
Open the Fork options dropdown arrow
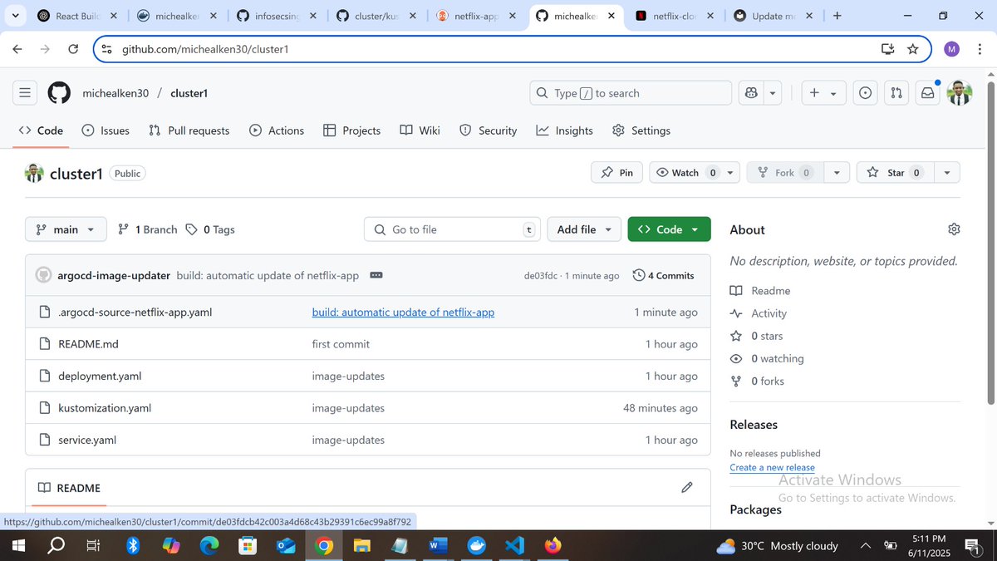click(x=836, y=173)
